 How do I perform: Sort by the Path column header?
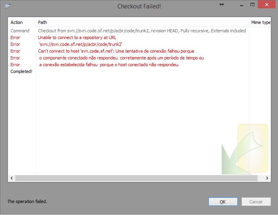142,22
